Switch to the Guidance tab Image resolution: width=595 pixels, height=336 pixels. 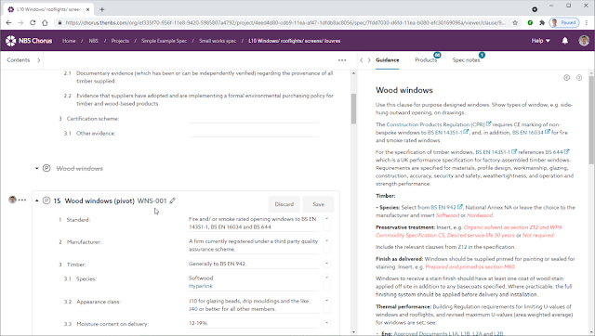coord(387,60)
